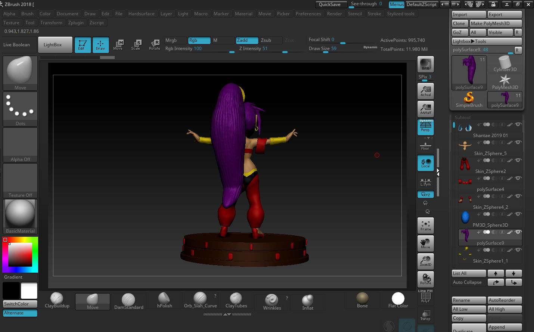The height and width of the screenshot is (332, 534).
Task: Toggle Transp transparency mode
Action: point(425,315)
